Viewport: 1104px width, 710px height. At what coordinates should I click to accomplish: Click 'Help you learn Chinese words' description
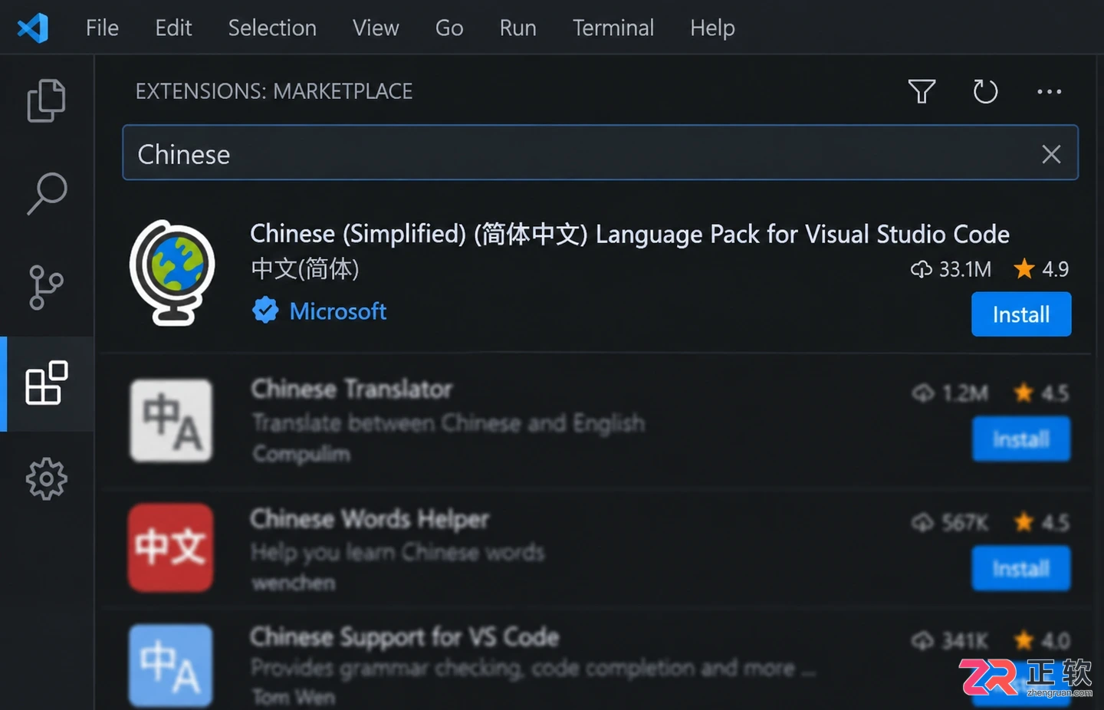(398, 552)
